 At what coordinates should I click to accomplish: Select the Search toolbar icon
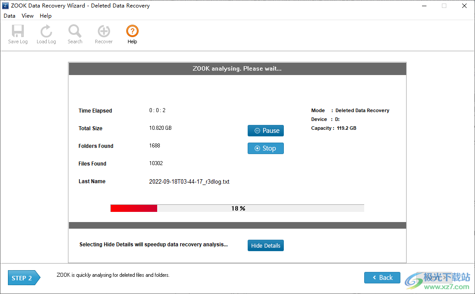click(75, 34)
